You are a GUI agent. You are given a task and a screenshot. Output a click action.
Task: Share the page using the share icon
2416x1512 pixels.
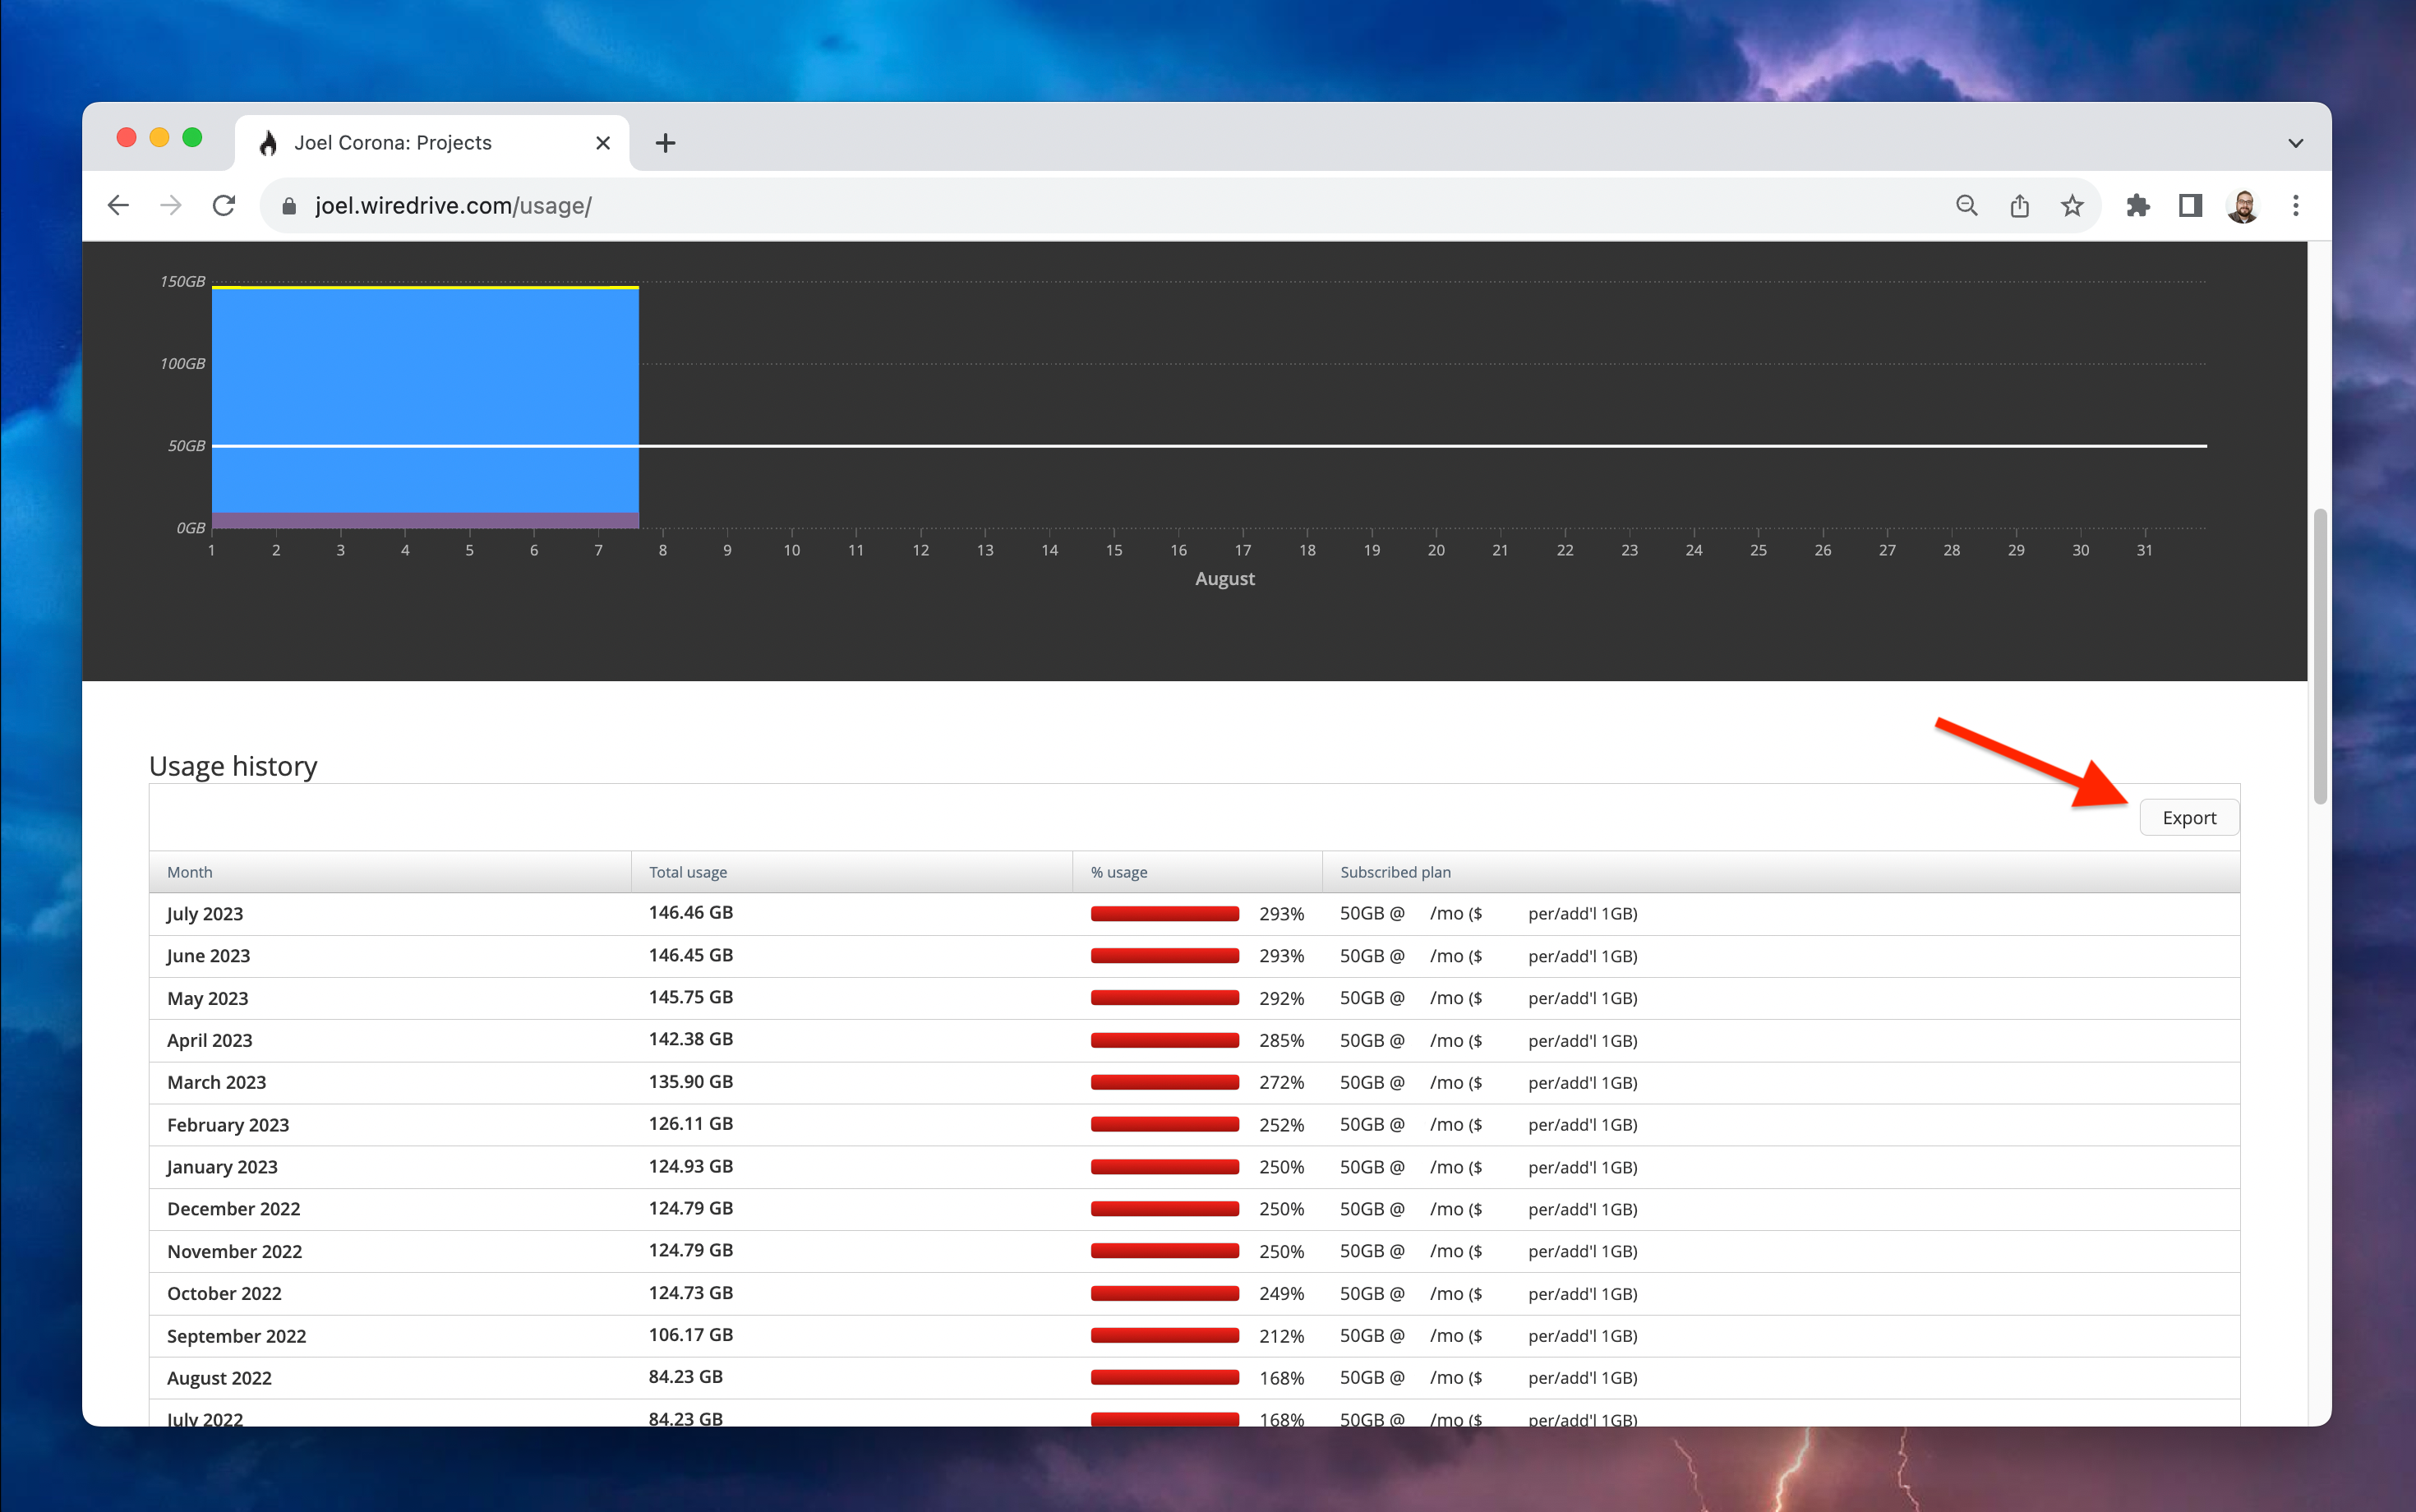point(2019,205)
